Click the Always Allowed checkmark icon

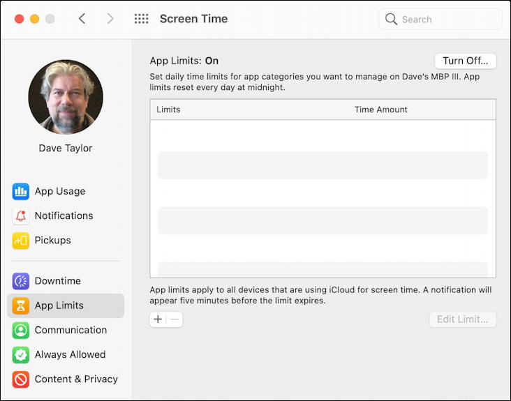(20, 354)
